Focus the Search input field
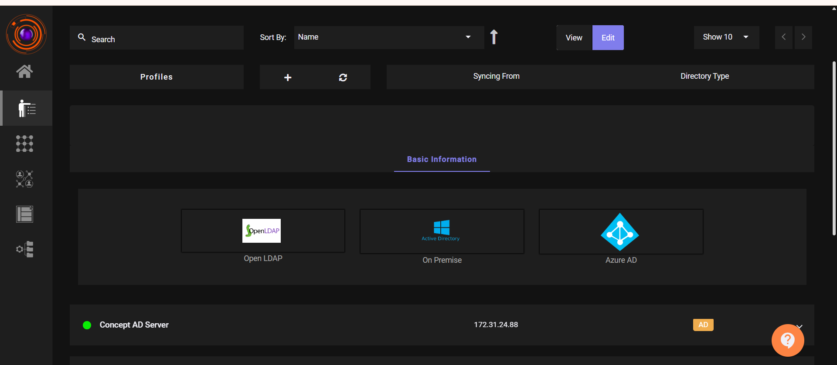837x365 pixels. [x=157, y=38]
